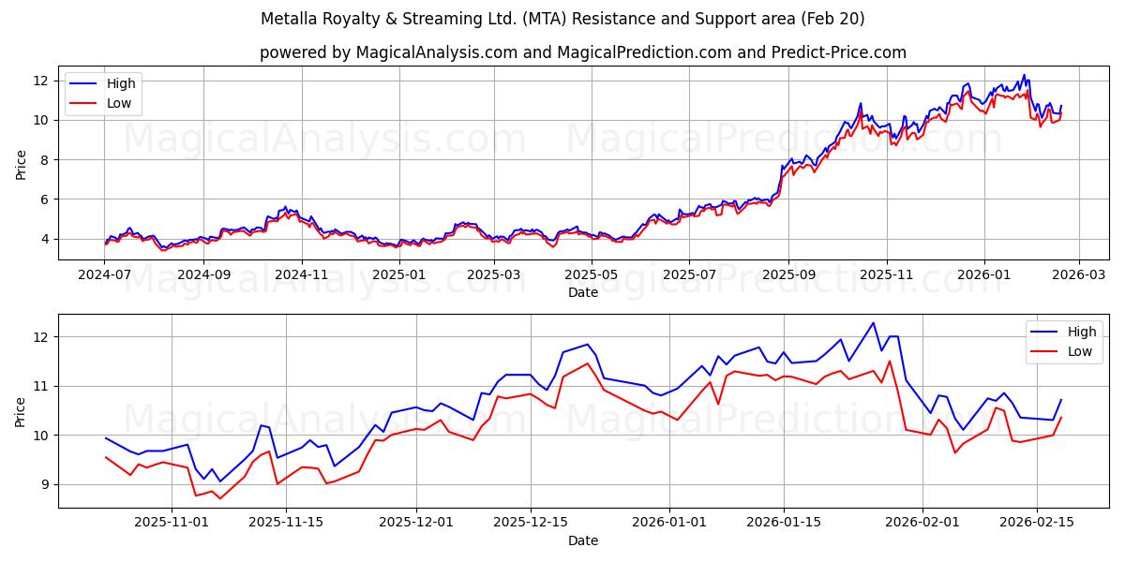This screenshot has width=1125, height=562.
Task: Click the '2024-11' tick label
Action: (x=302, y=274)
